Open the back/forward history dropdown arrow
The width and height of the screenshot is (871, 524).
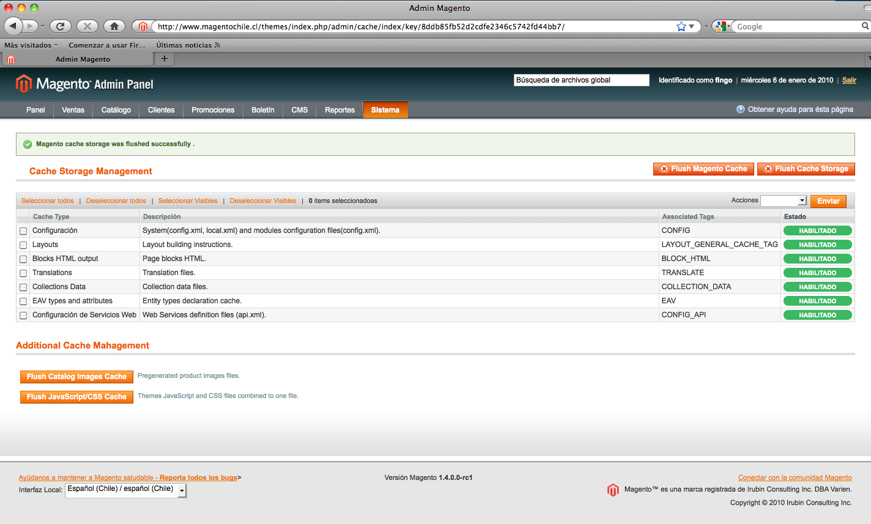42,26
